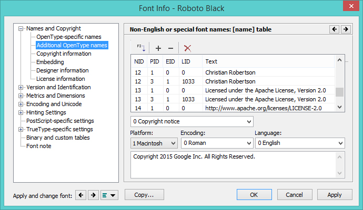Apply and switch to next font
Screen dimensions: 363x210
[93, 195]
